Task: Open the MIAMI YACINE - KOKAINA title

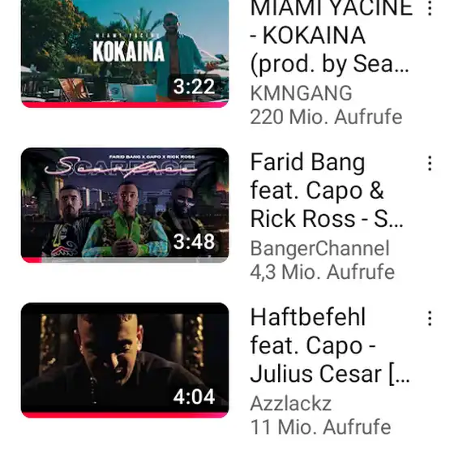Action: (x=332, y=36)
